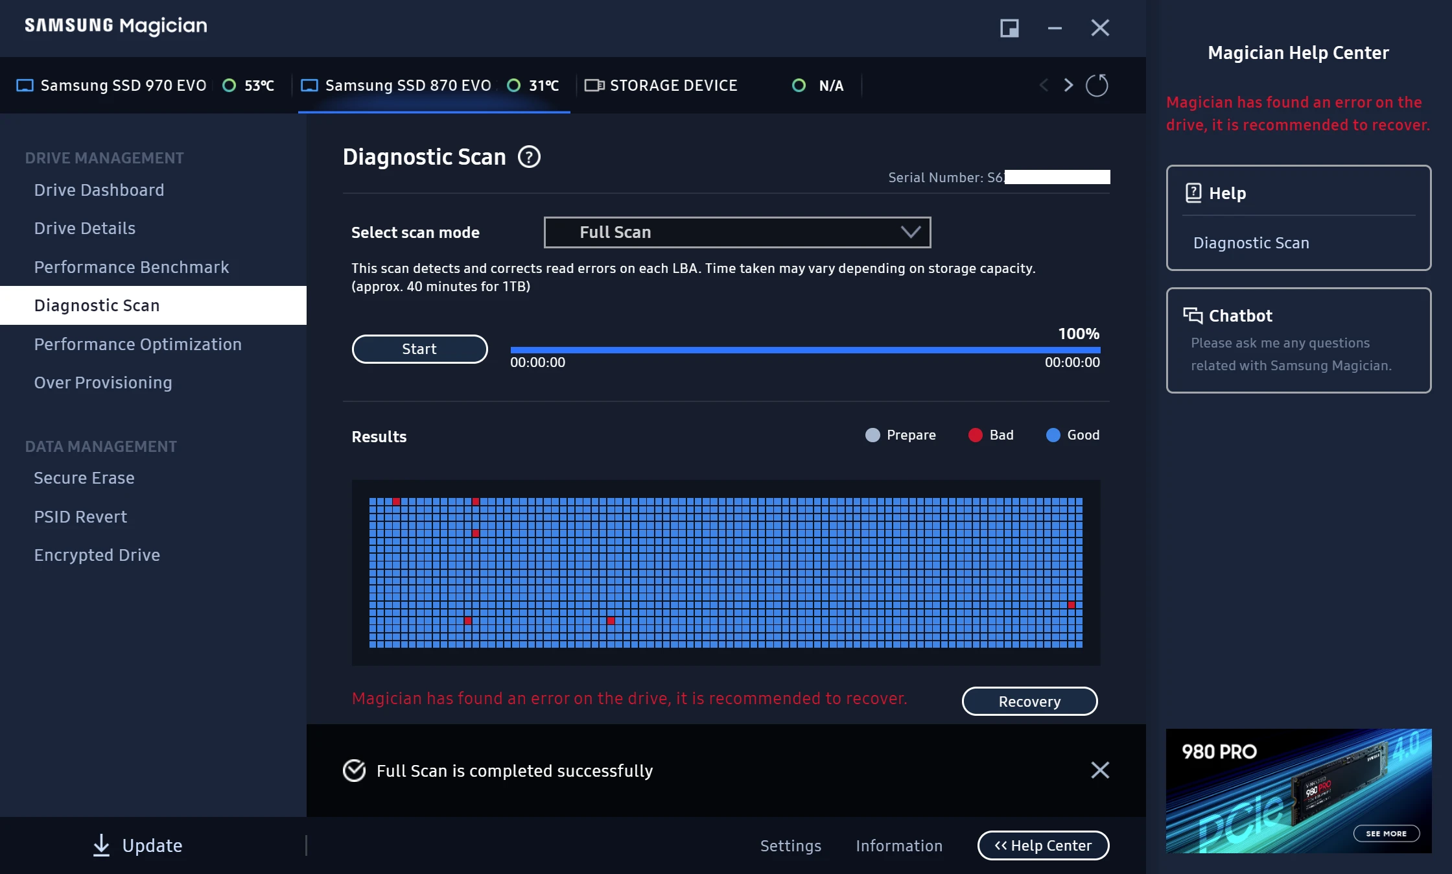Open Secure Erase menu item
This screenshot has width=1452, height=874.
(x=84, y=478)
